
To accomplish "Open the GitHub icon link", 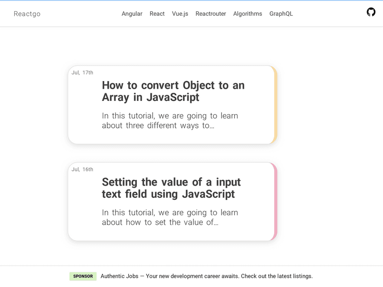I will click(371, 12).
